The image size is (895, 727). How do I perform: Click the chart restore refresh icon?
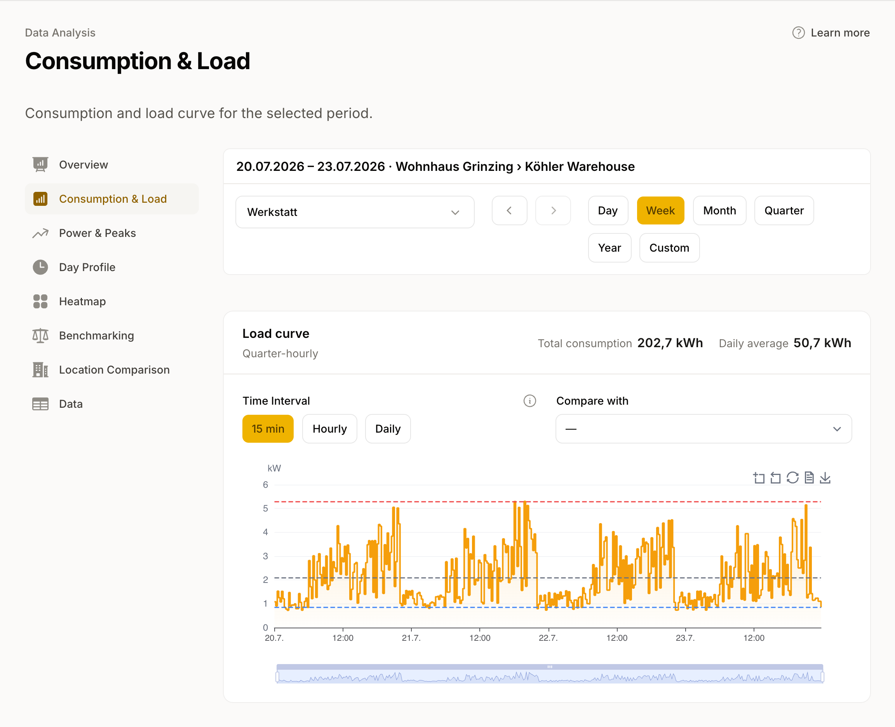coord(792,478)
